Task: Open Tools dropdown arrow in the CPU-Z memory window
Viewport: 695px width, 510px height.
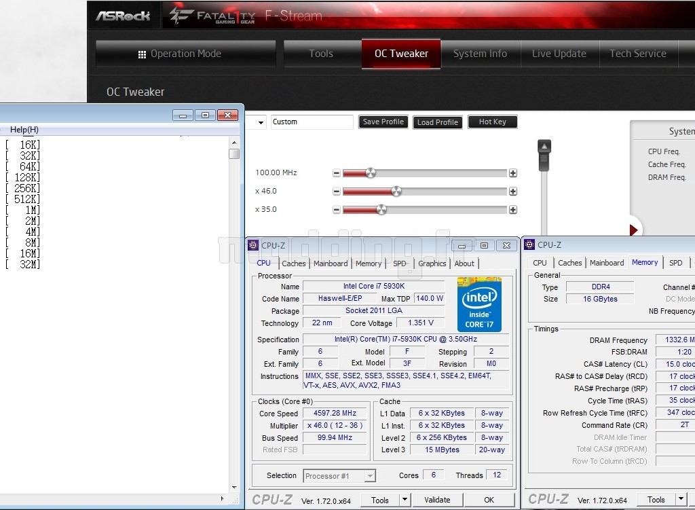Action: click(681, 499)
